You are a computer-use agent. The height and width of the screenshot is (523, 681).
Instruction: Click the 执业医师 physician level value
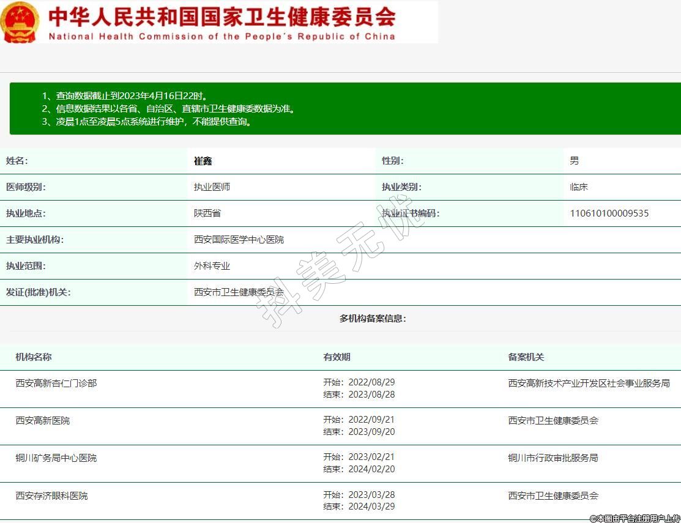click(212, 187)
